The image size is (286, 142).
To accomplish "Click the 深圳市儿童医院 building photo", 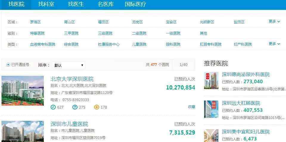I will [23, 131].
